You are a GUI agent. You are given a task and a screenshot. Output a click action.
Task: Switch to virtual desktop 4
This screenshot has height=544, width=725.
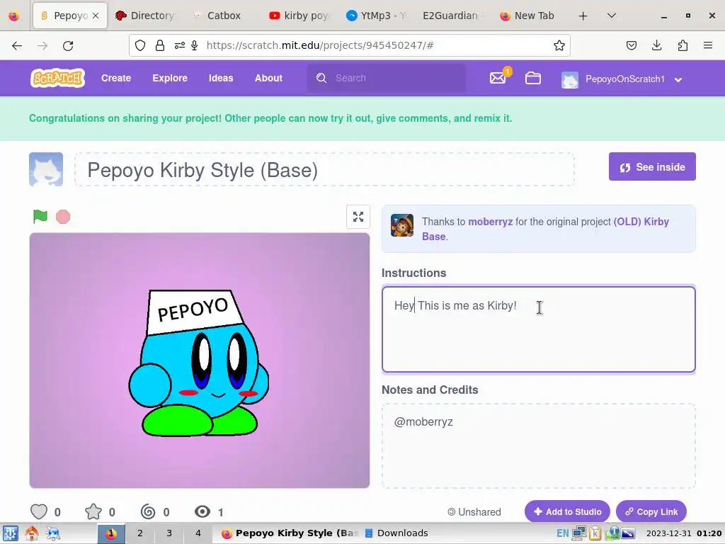point(198,533)
